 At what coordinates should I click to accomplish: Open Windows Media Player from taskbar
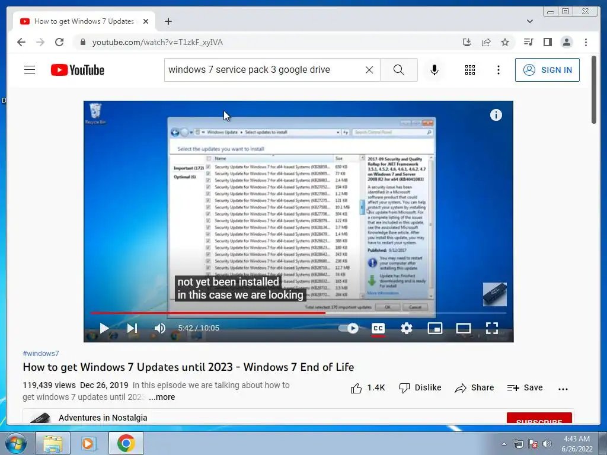[89, 443]
